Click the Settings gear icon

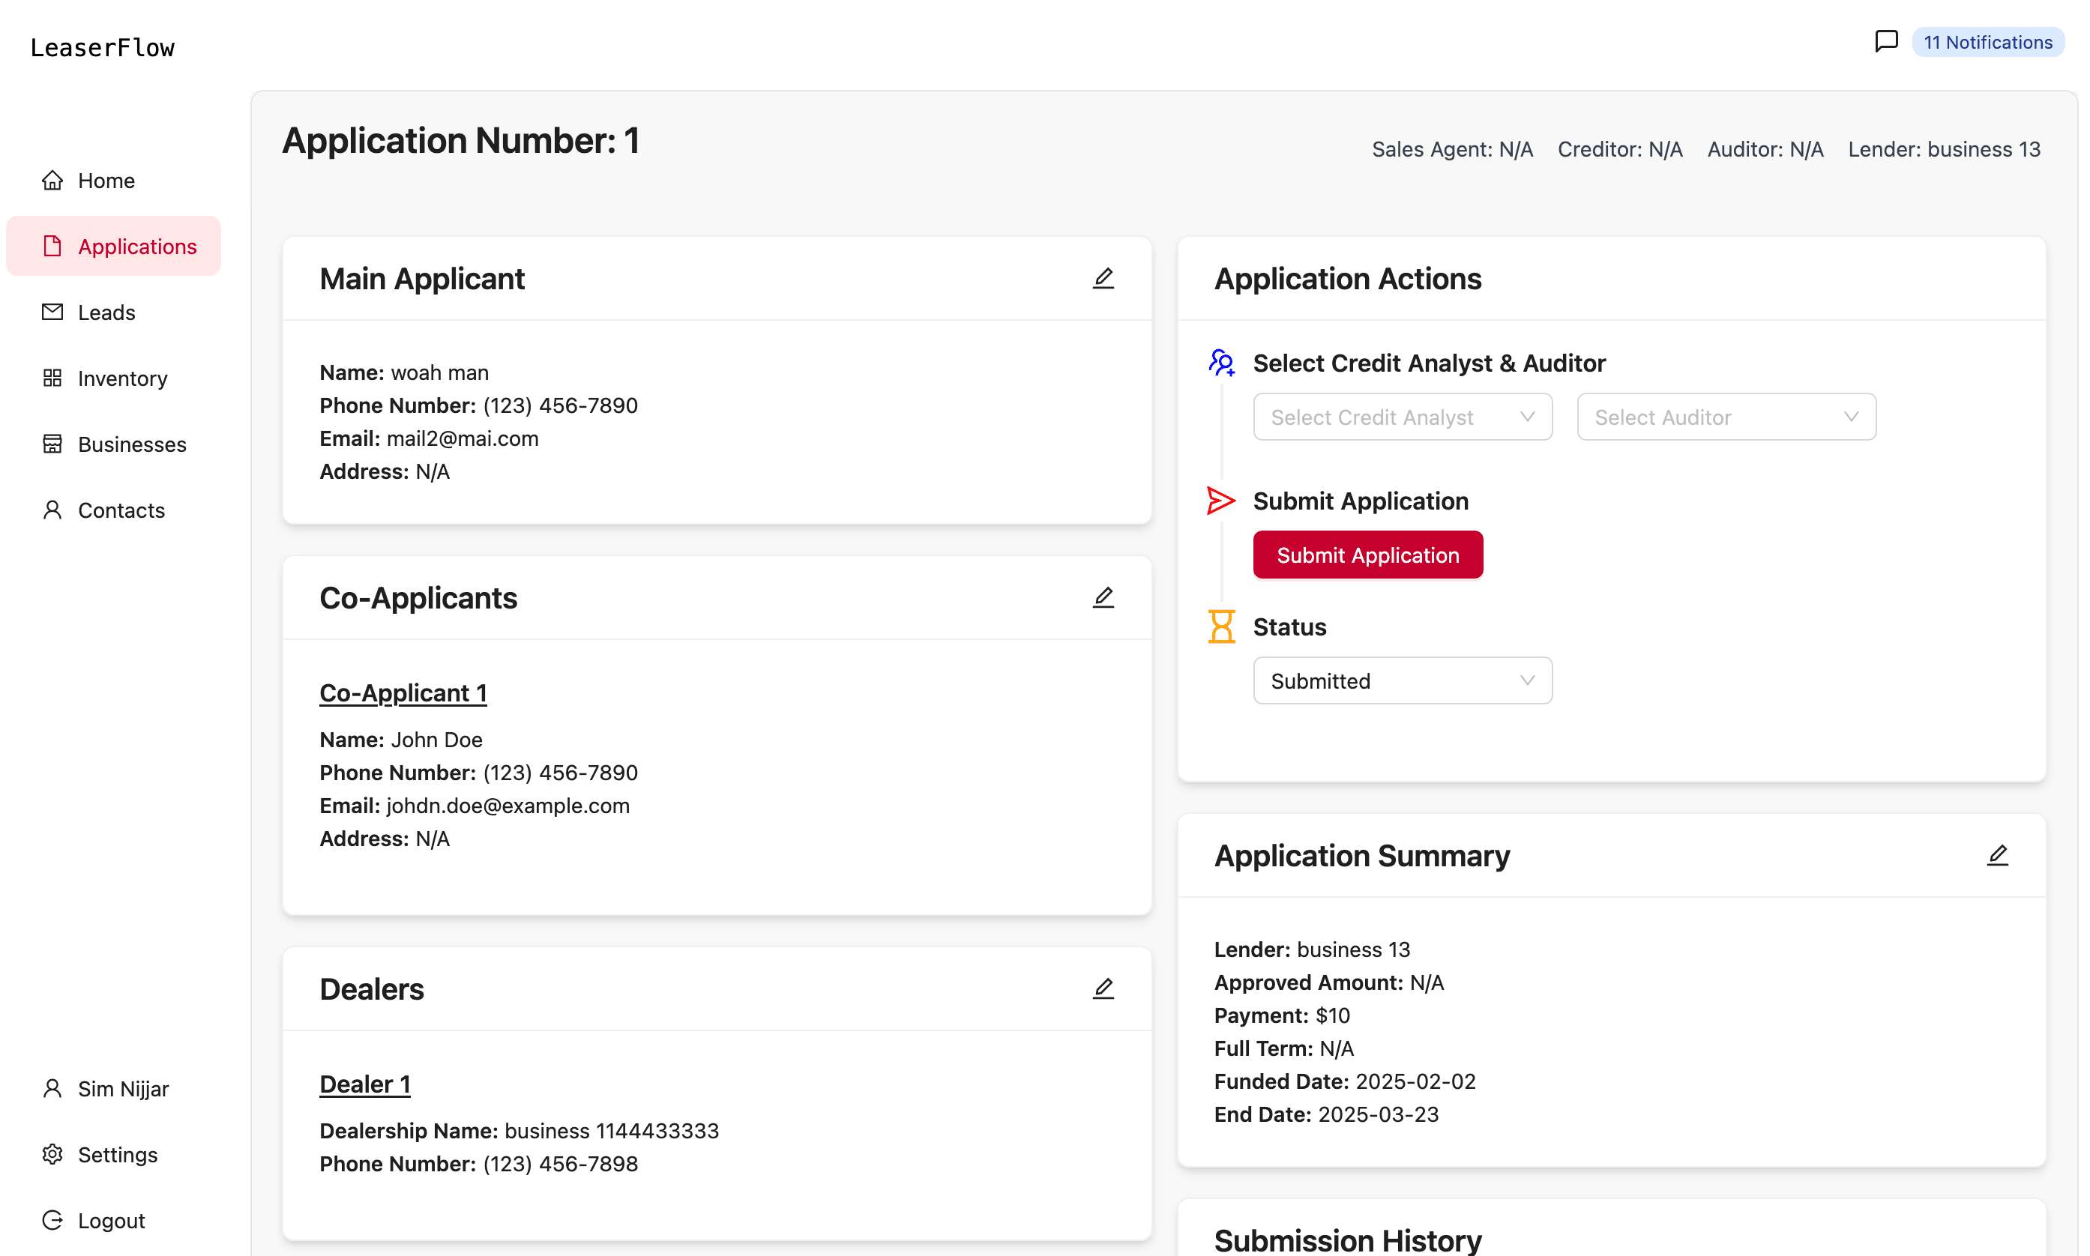click(x=52, y=1154)
